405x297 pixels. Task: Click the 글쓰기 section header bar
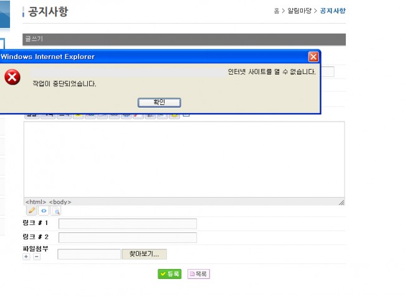coord(184,39)
